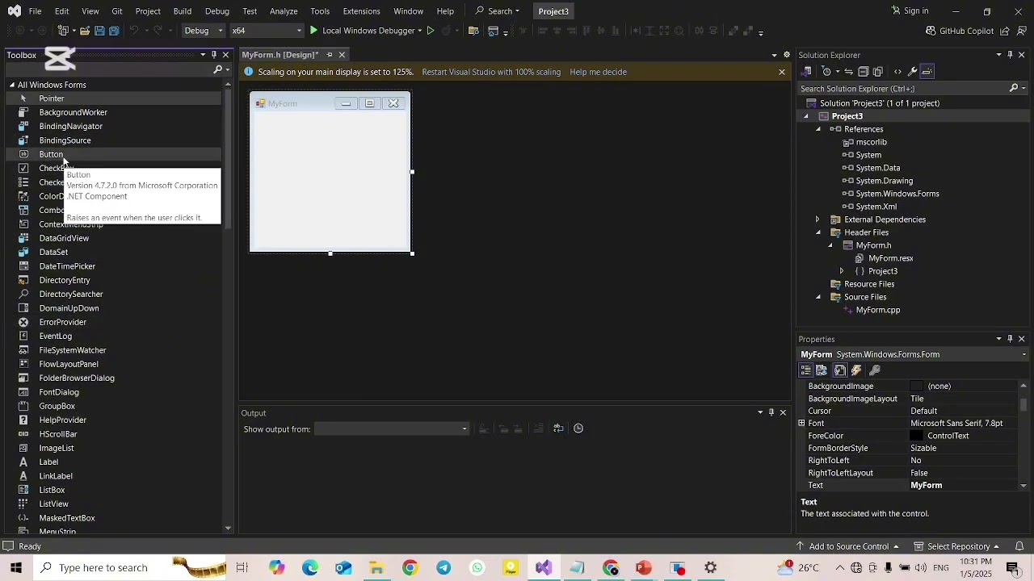Click MyForm.cpp in Solution Explorer
This screenshot has width=1034, height=581.
click(x=877, y=310)
